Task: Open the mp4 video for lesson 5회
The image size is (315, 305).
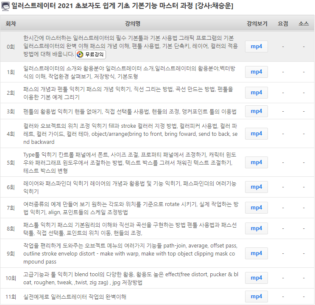Action: point(256,162)
